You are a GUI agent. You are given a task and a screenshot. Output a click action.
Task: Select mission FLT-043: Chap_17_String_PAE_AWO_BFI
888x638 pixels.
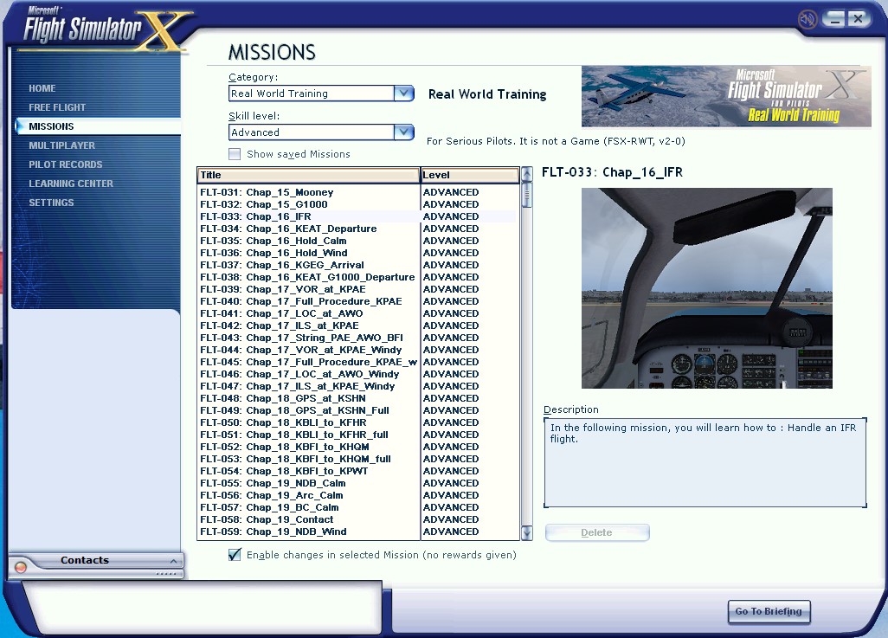tap(357, 338)
